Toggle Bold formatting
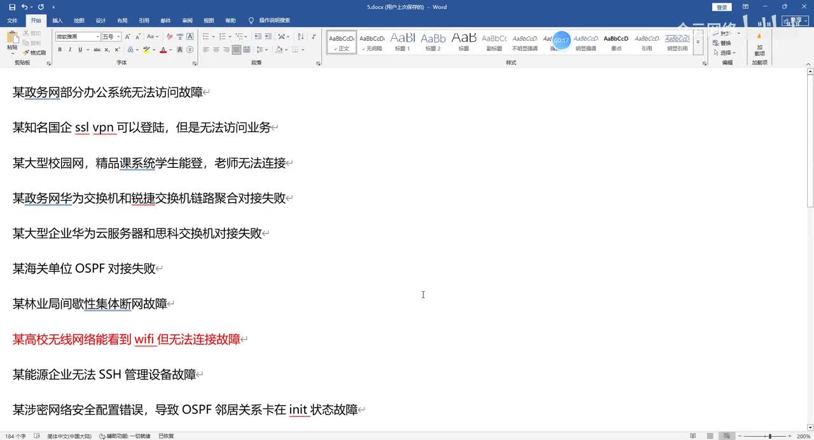814x440 pixels. (x=60, y=50)
